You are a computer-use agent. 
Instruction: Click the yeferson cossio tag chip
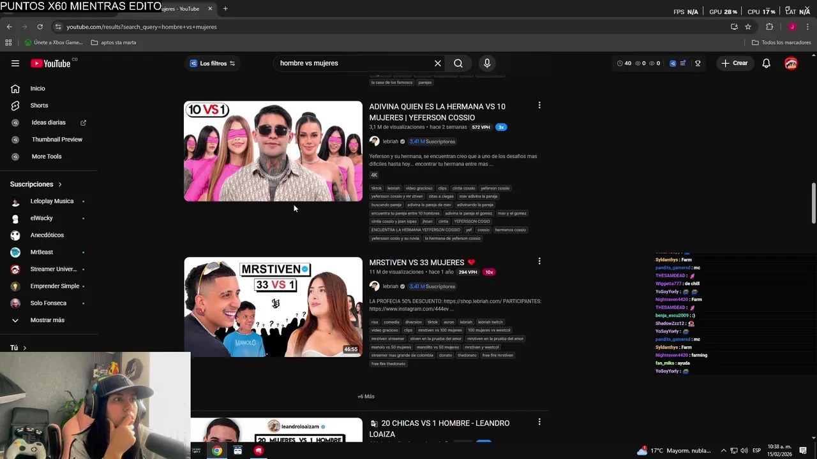tap(495, 188)
